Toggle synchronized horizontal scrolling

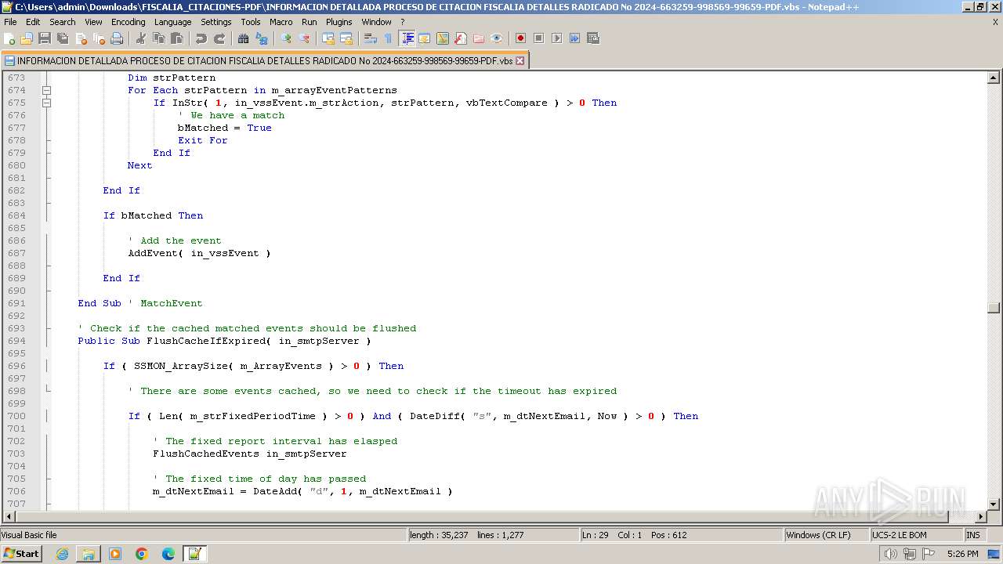pos(346,38)
